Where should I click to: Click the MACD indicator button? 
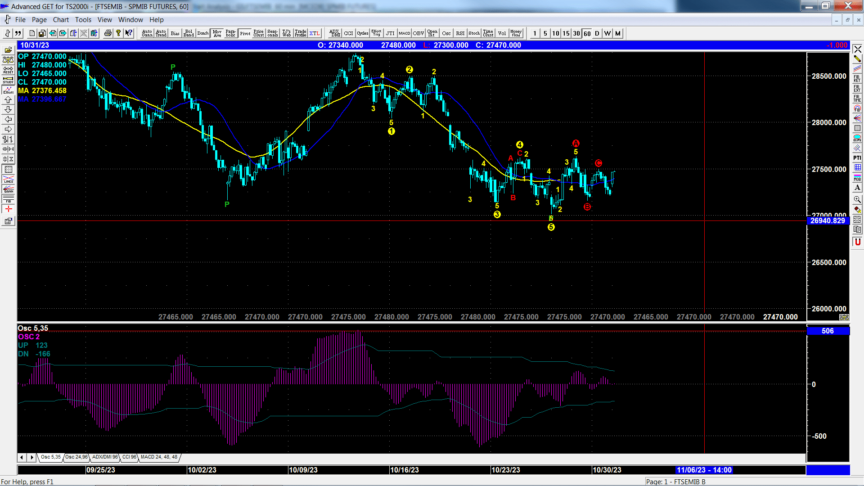point(404,33)
